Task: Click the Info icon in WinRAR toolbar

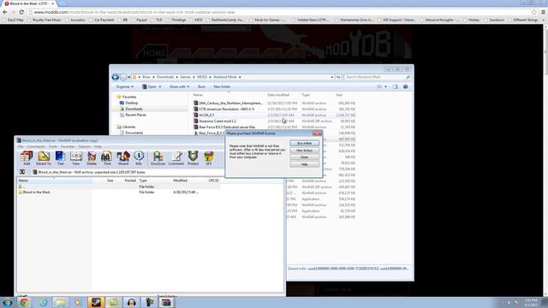Action: [x=139, y=157]
